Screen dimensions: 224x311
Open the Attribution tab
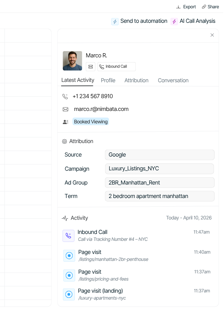136,81
